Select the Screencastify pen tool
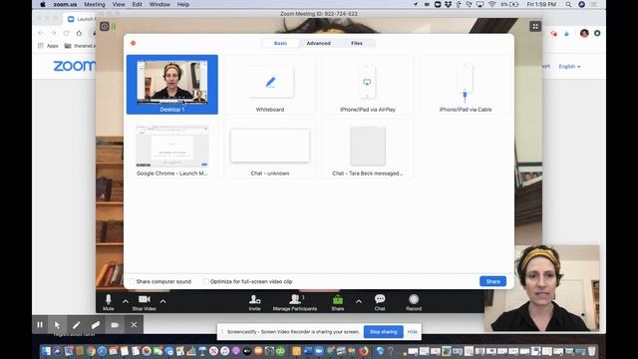 (76, 325)
